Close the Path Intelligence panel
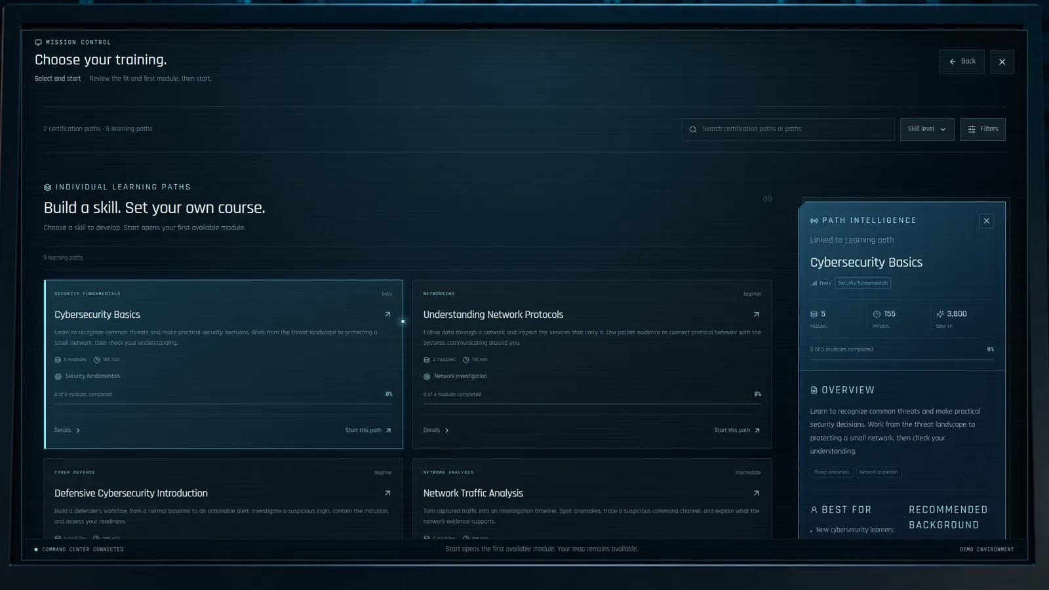Viewport: 1049px width, 590px height. click(987, 221)
